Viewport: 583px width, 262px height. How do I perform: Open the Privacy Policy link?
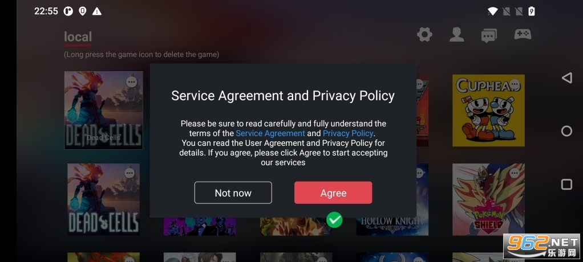click(x=347, y=133)
